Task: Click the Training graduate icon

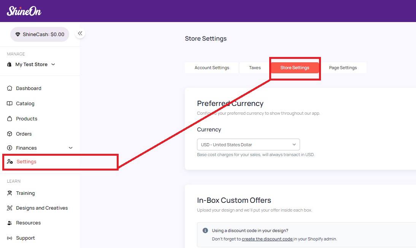Action: (x=10, y=193)
